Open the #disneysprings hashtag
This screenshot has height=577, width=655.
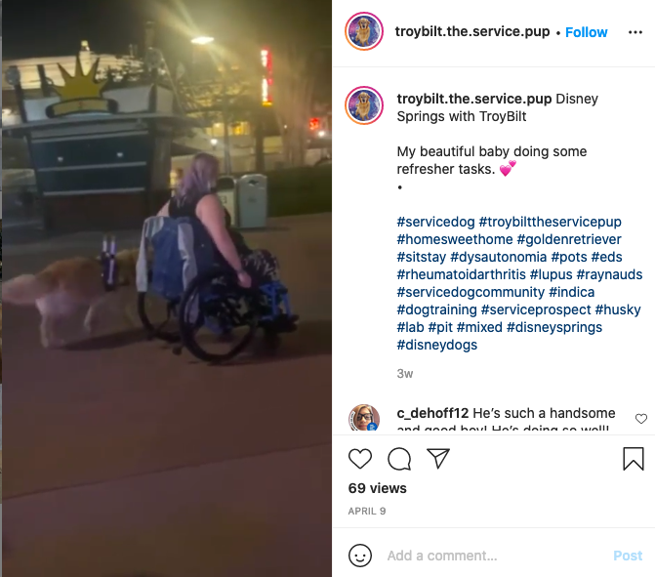tap(554, 327)
